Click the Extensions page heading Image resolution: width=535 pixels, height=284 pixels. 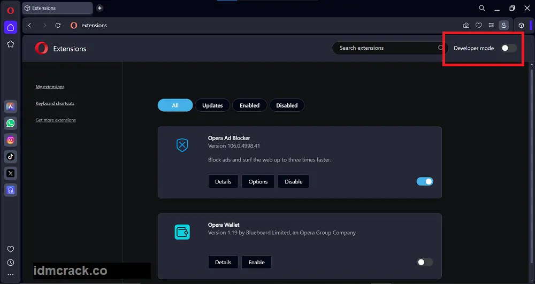click(x=70, y=49)
